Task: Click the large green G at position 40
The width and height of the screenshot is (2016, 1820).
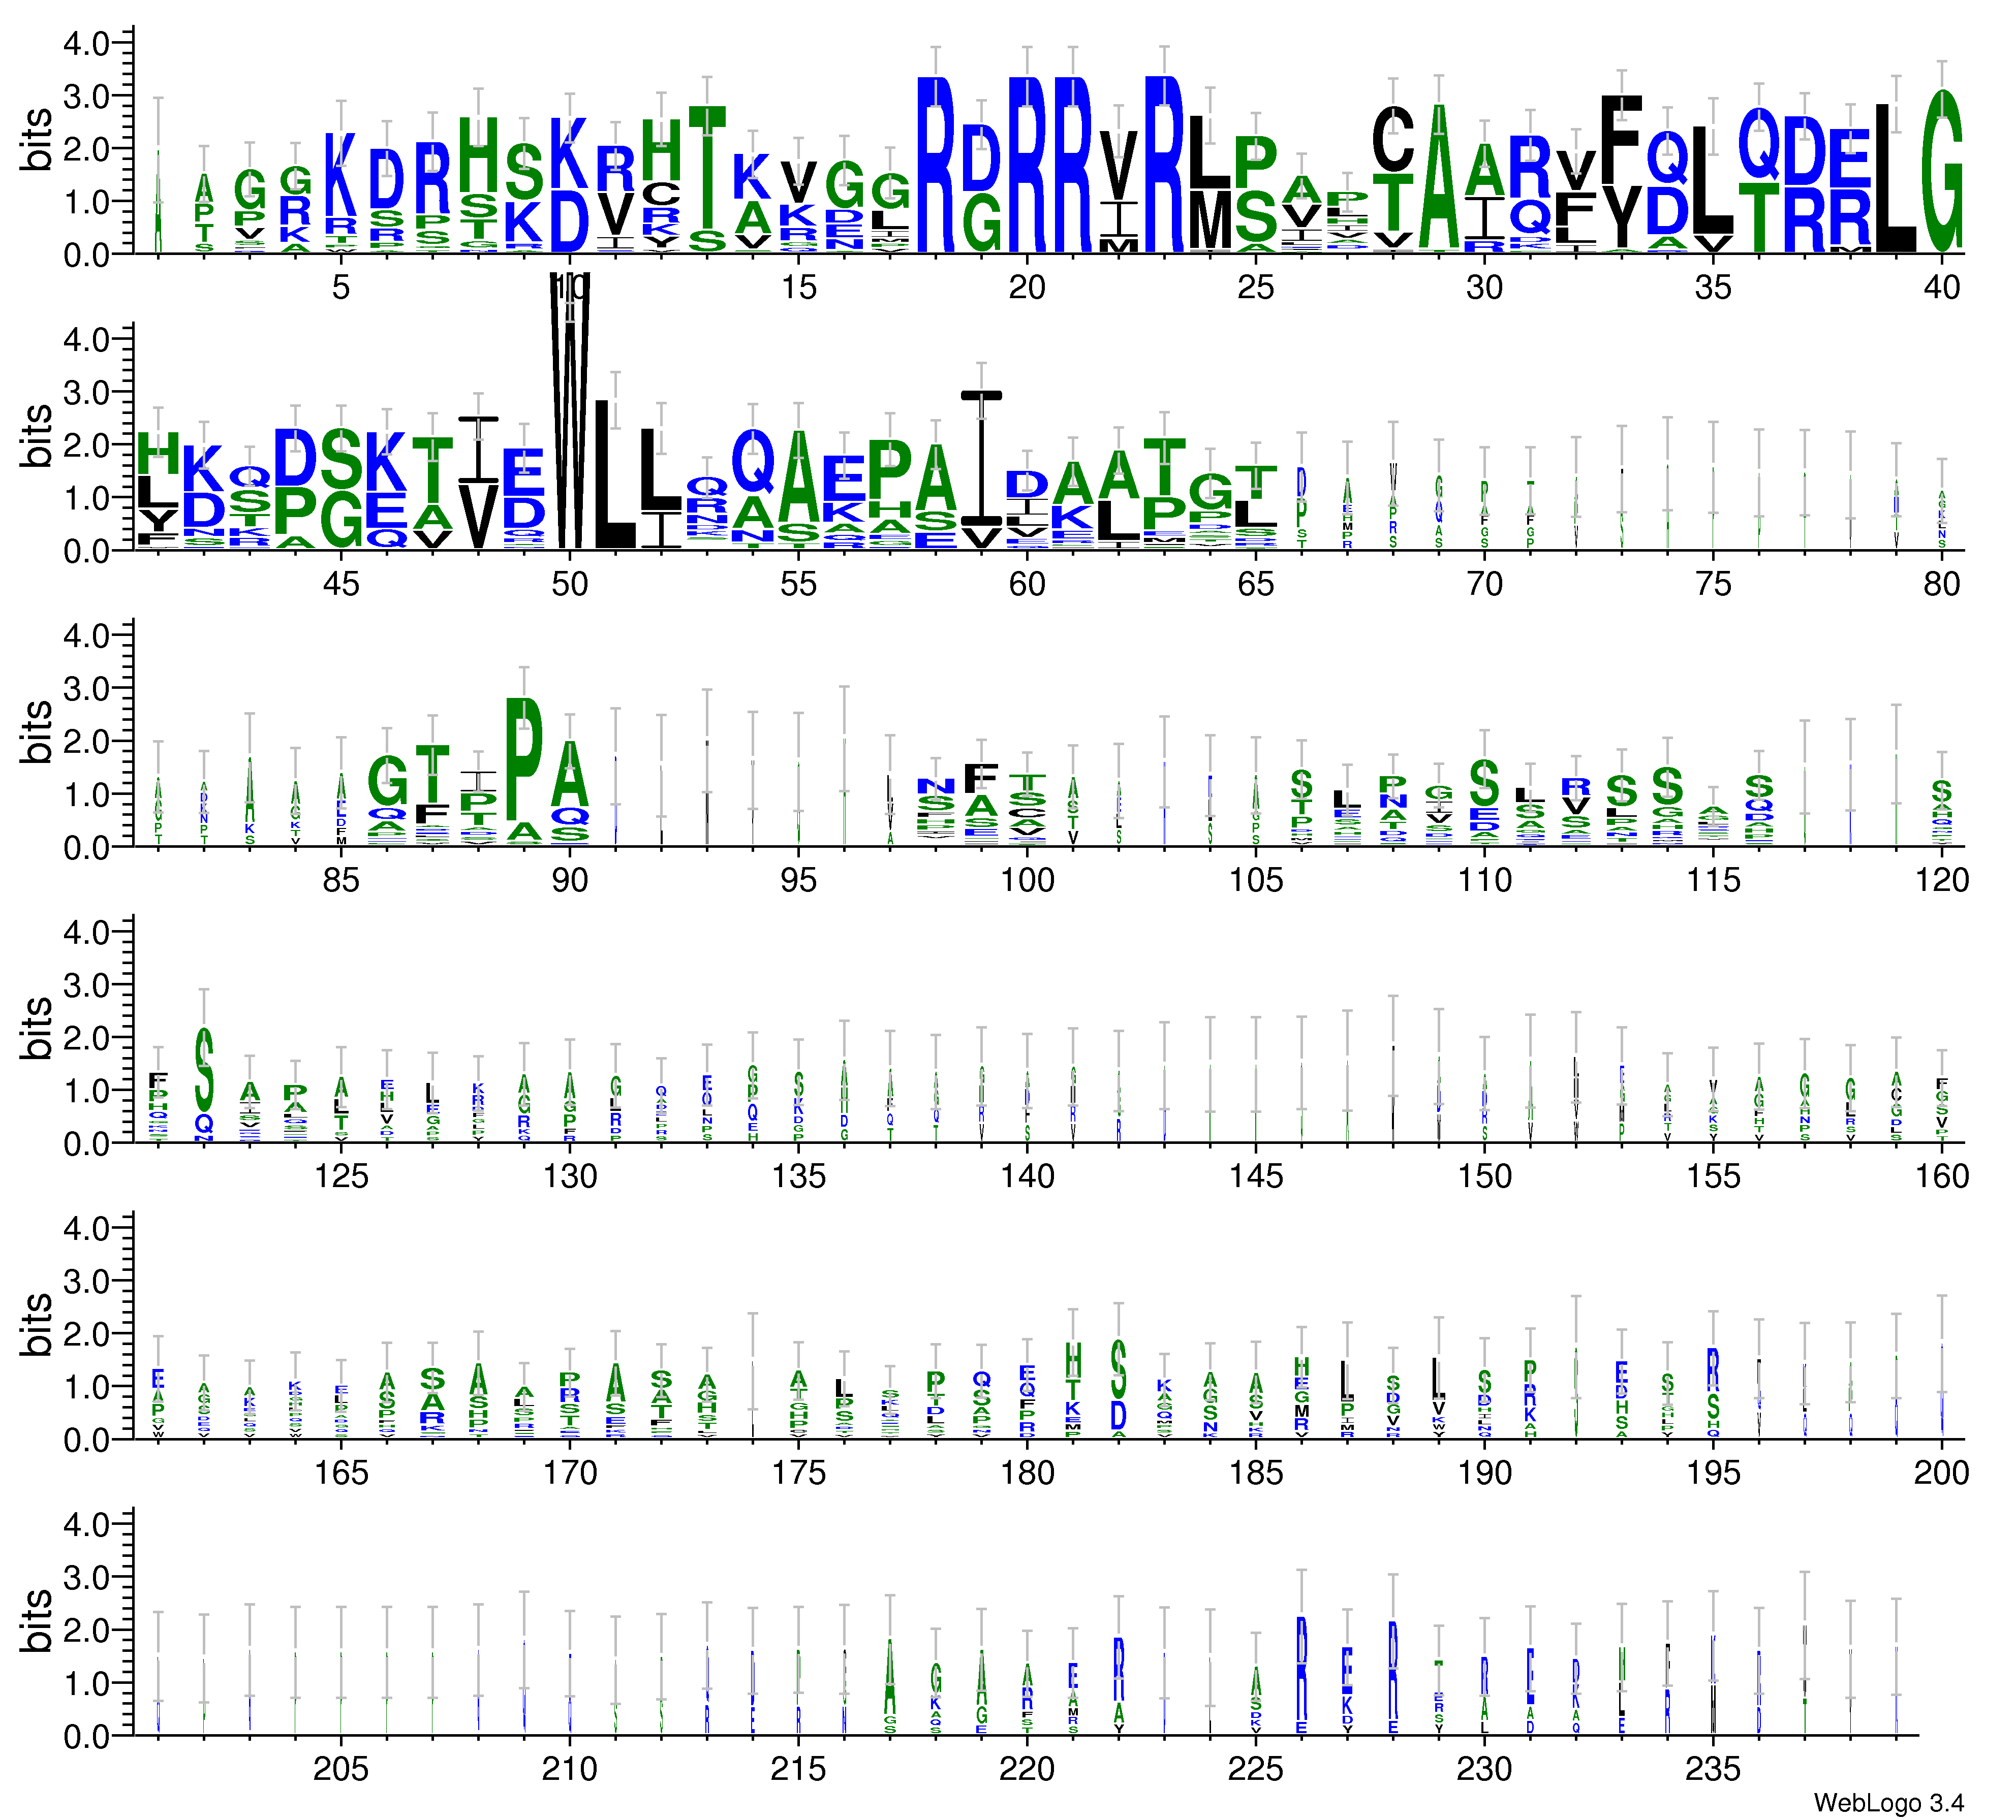Action: [x=1941, y=172]
